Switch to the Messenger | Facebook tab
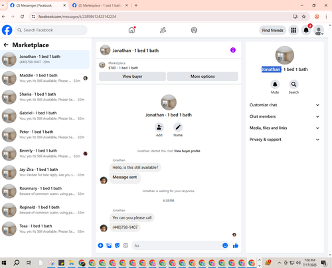Screen dimensions: 332x268 [x=39, y=5]
